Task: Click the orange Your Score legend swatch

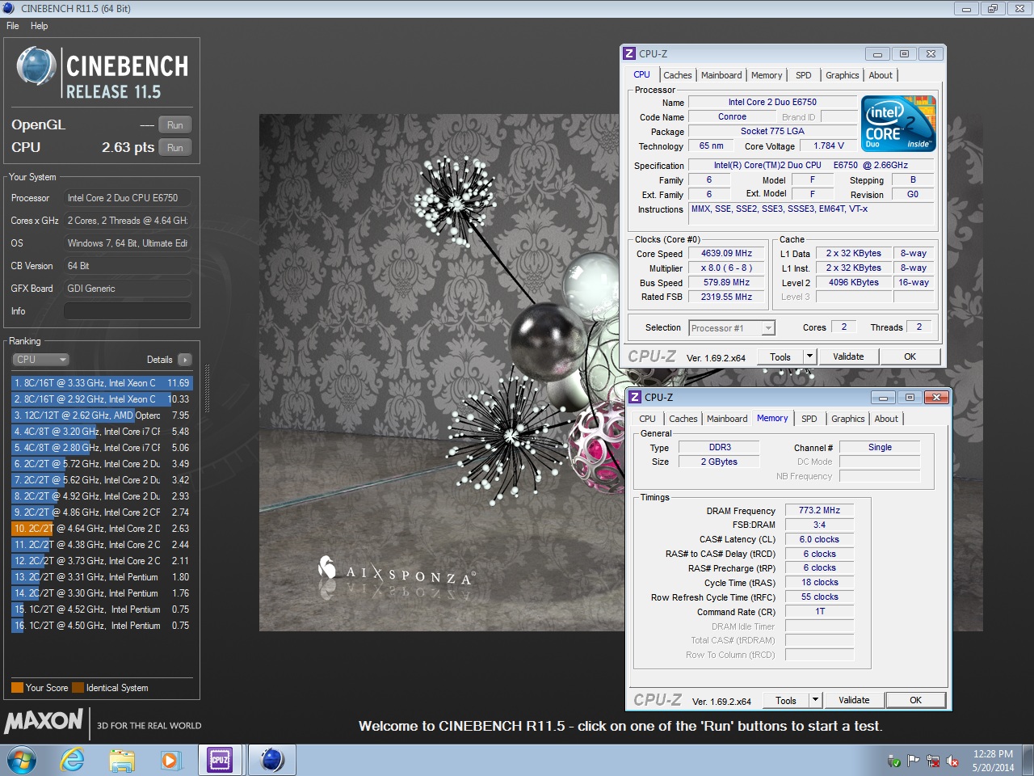Action: (x=17, y=688)
